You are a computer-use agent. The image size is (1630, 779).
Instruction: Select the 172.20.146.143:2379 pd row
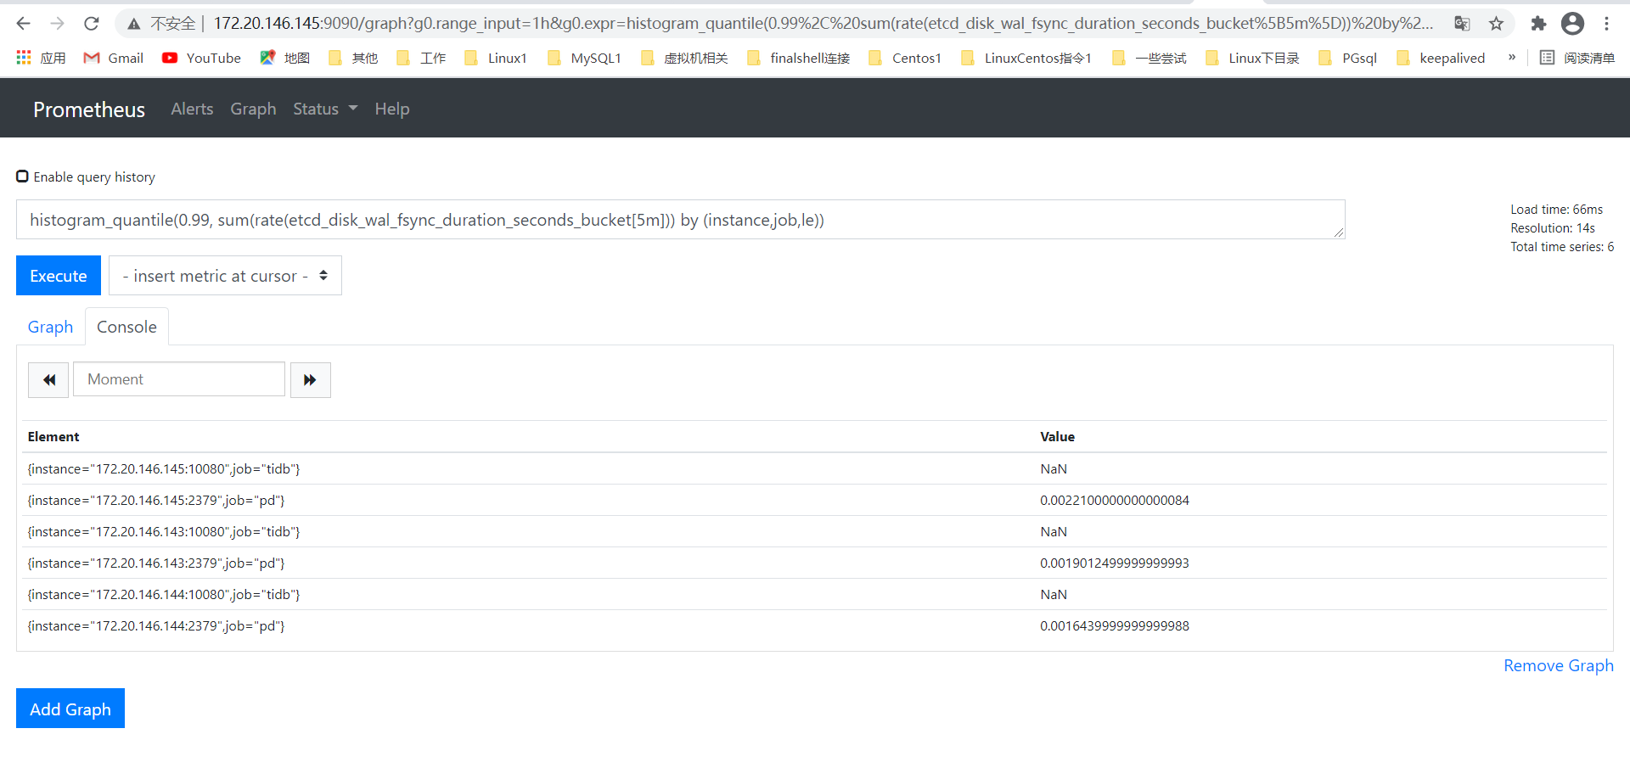coord(816,563)
